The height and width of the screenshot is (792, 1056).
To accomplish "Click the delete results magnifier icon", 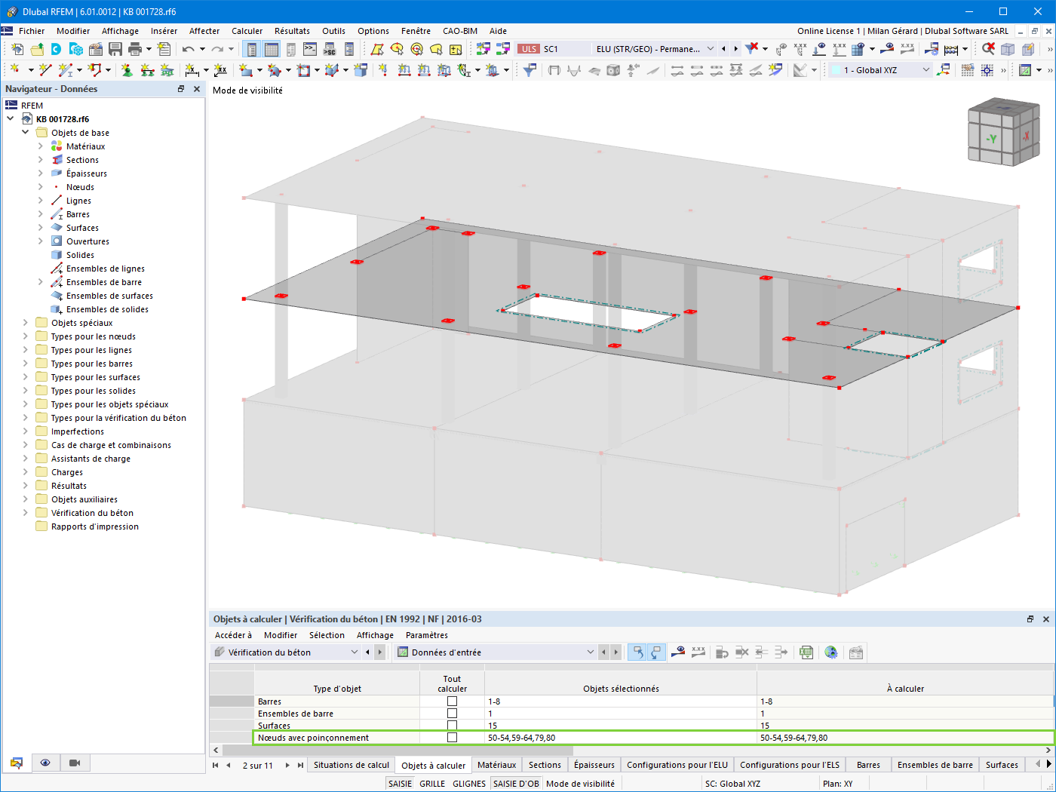I will (x=988, y=48).
